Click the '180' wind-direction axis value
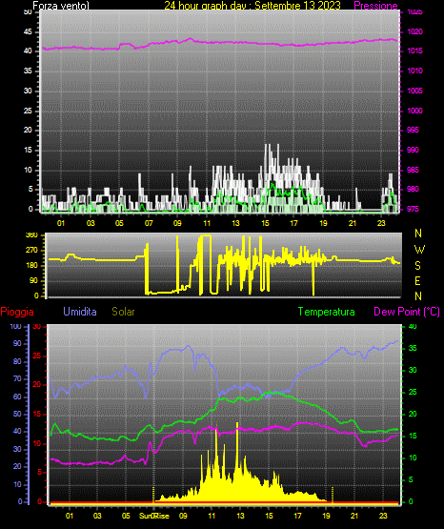Image resolution: width=444 pixels, height=529 pixels. 31,266
